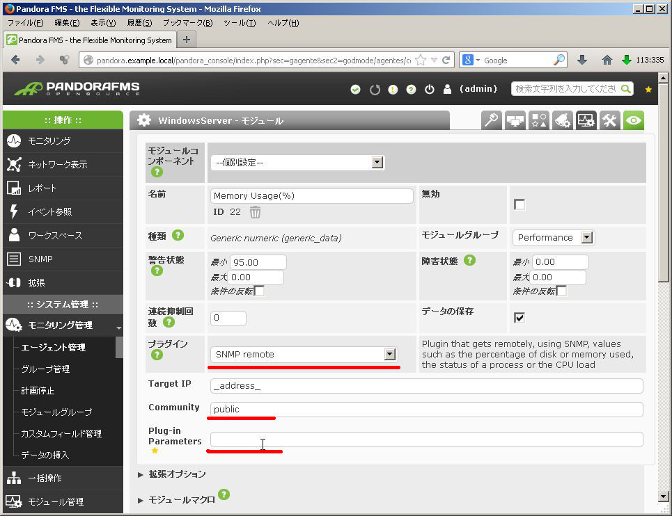Click the Bulk operations hierarchy icon
672x516 pixels.
click(x=14, y=478)
